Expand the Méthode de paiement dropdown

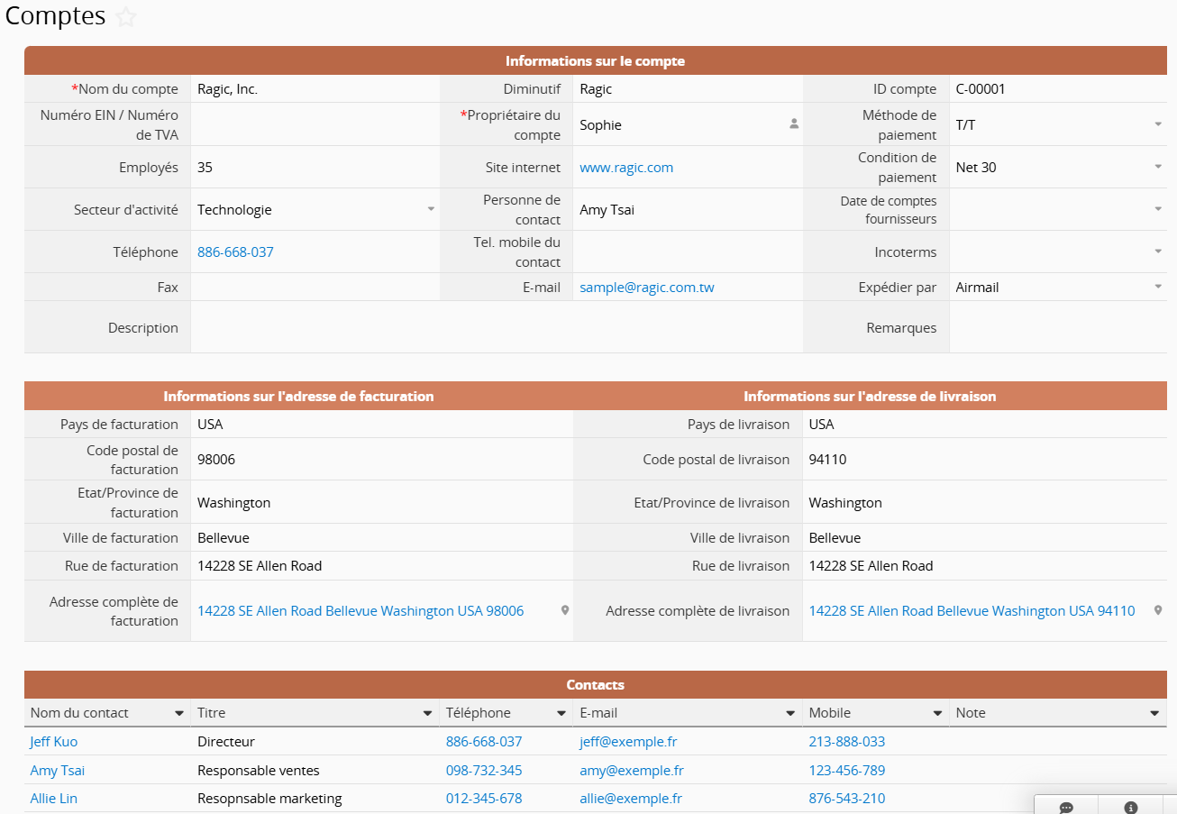click(1158, 124)
